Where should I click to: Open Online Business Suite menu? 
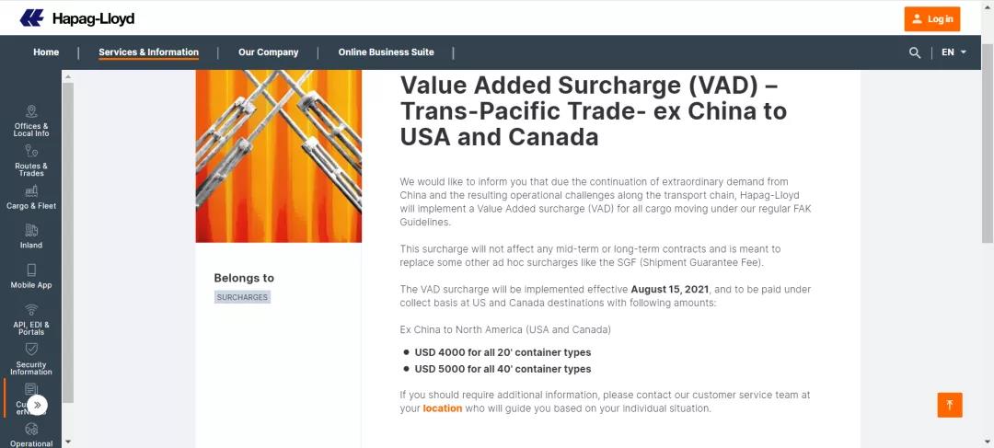click(386, 52)
